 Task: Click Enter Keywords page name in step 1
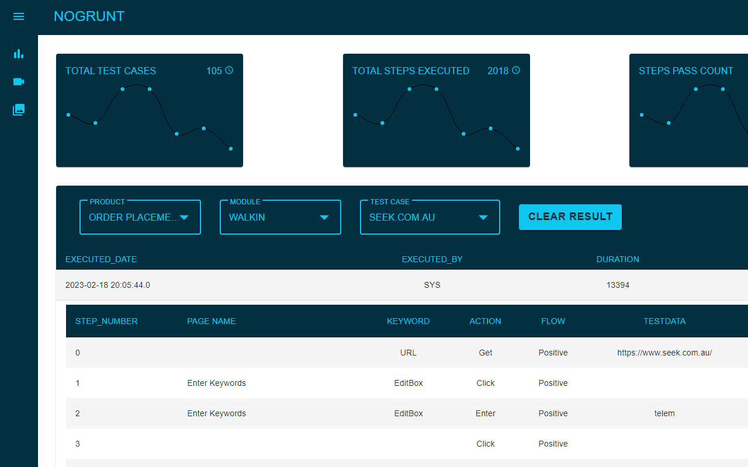pos(217,383)
